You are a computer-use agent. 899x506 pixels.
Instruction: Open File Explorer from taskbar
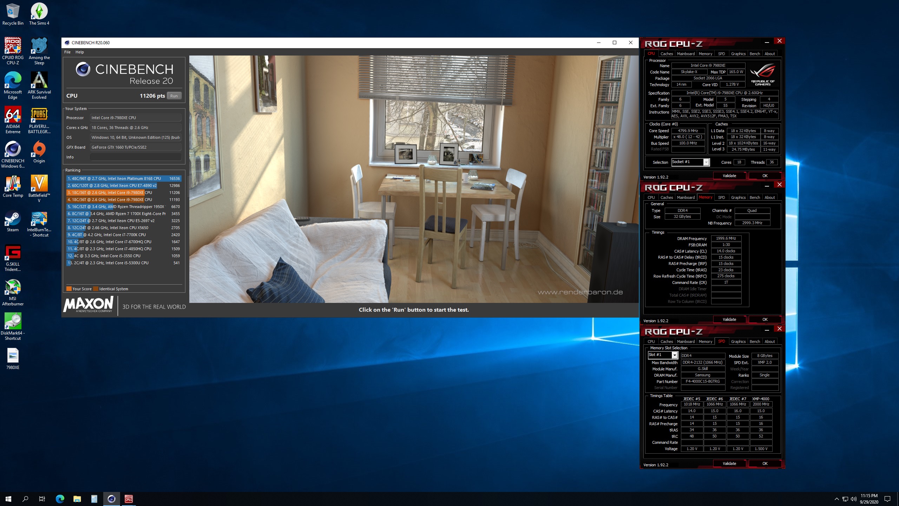click(77, 499)
